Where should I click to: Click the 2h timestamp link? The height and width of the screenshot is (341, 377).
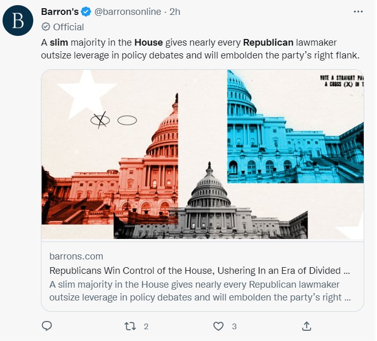tap(175, 12)
